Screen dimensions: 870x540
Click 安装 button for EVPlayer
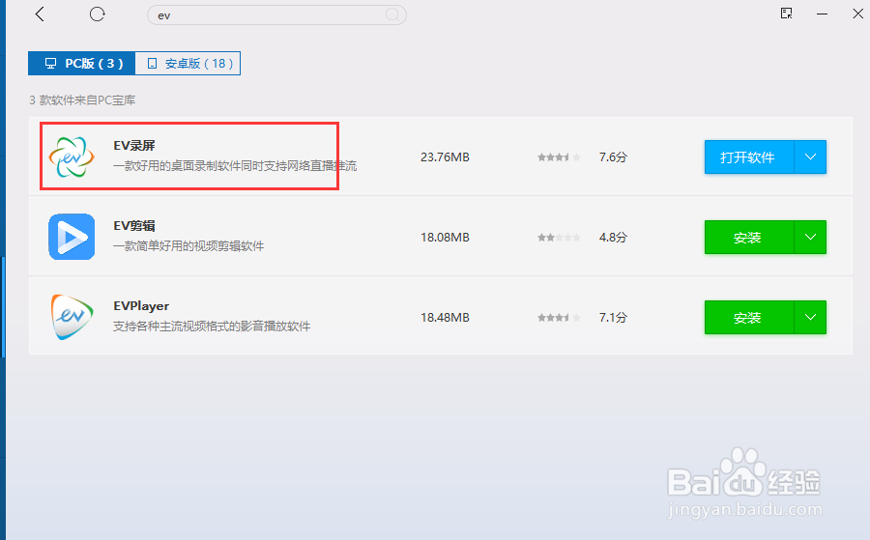tap(749, 317)
